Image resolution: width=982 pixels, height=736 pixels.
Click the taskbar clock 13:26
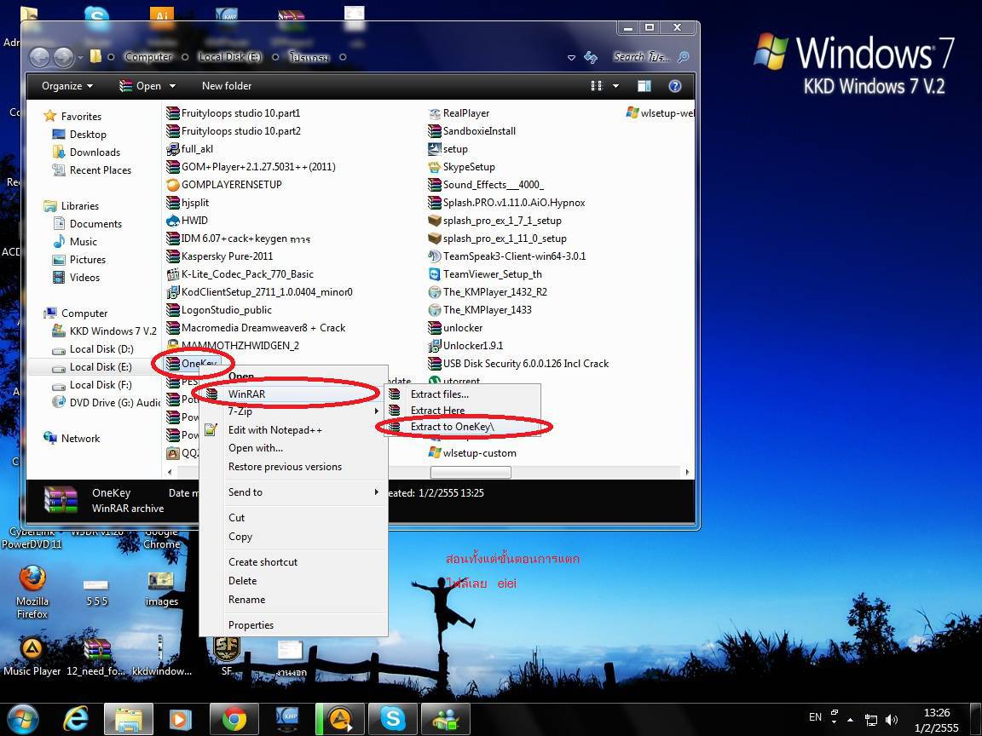coord(936,713)
